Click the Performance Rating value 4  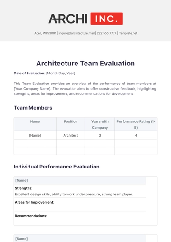click(136, 135)
